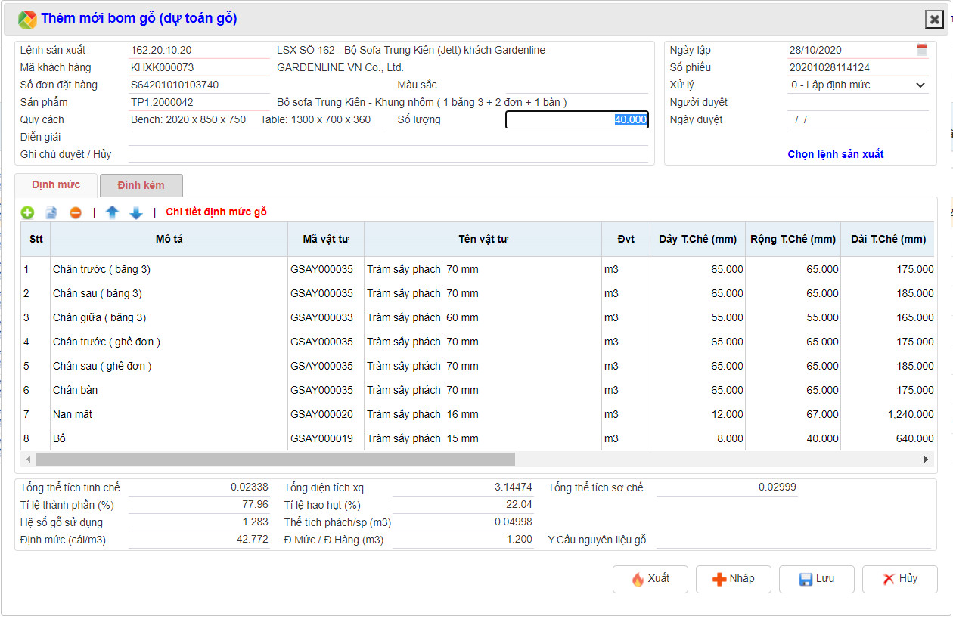Click the application logo icon

27,20
